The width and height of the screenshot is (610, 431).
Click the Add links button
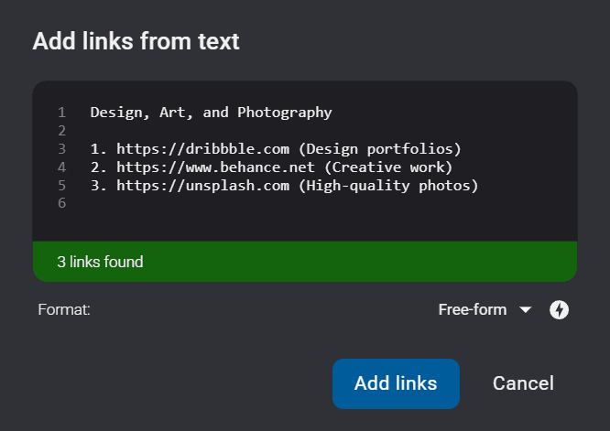[396, 383]
